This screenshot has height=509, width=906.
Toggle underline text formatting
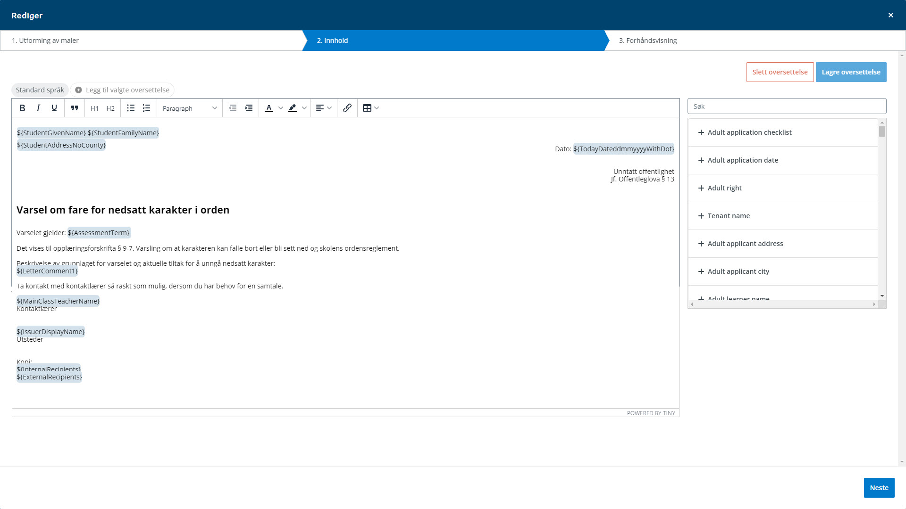click(54, 108)
